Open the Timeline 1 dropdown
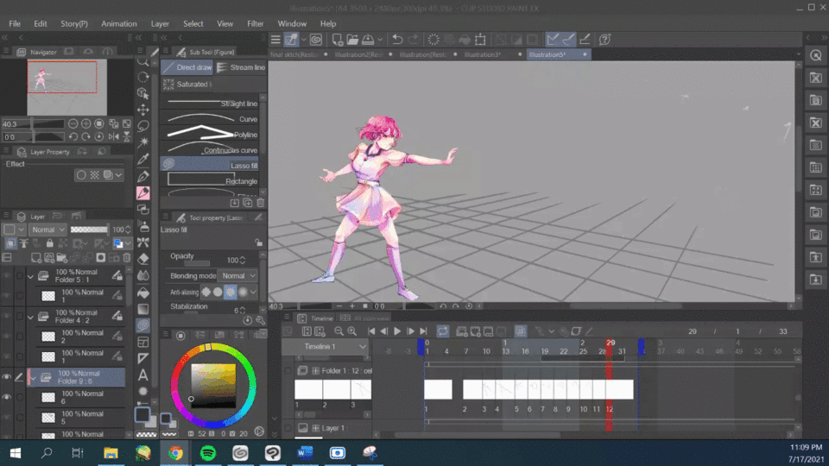 tap(326, 347)
